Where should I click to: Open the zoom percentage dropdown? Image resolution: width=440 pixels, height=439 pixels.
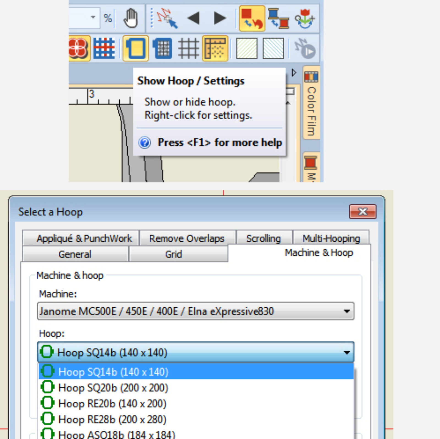pyautogui.click(x=93, y=18)
